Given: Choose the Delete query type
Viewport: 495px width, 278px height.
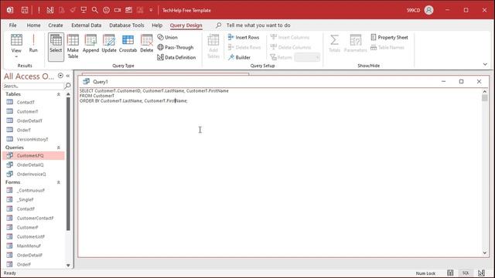Looking at the screenshot, I should click(146, 43).
